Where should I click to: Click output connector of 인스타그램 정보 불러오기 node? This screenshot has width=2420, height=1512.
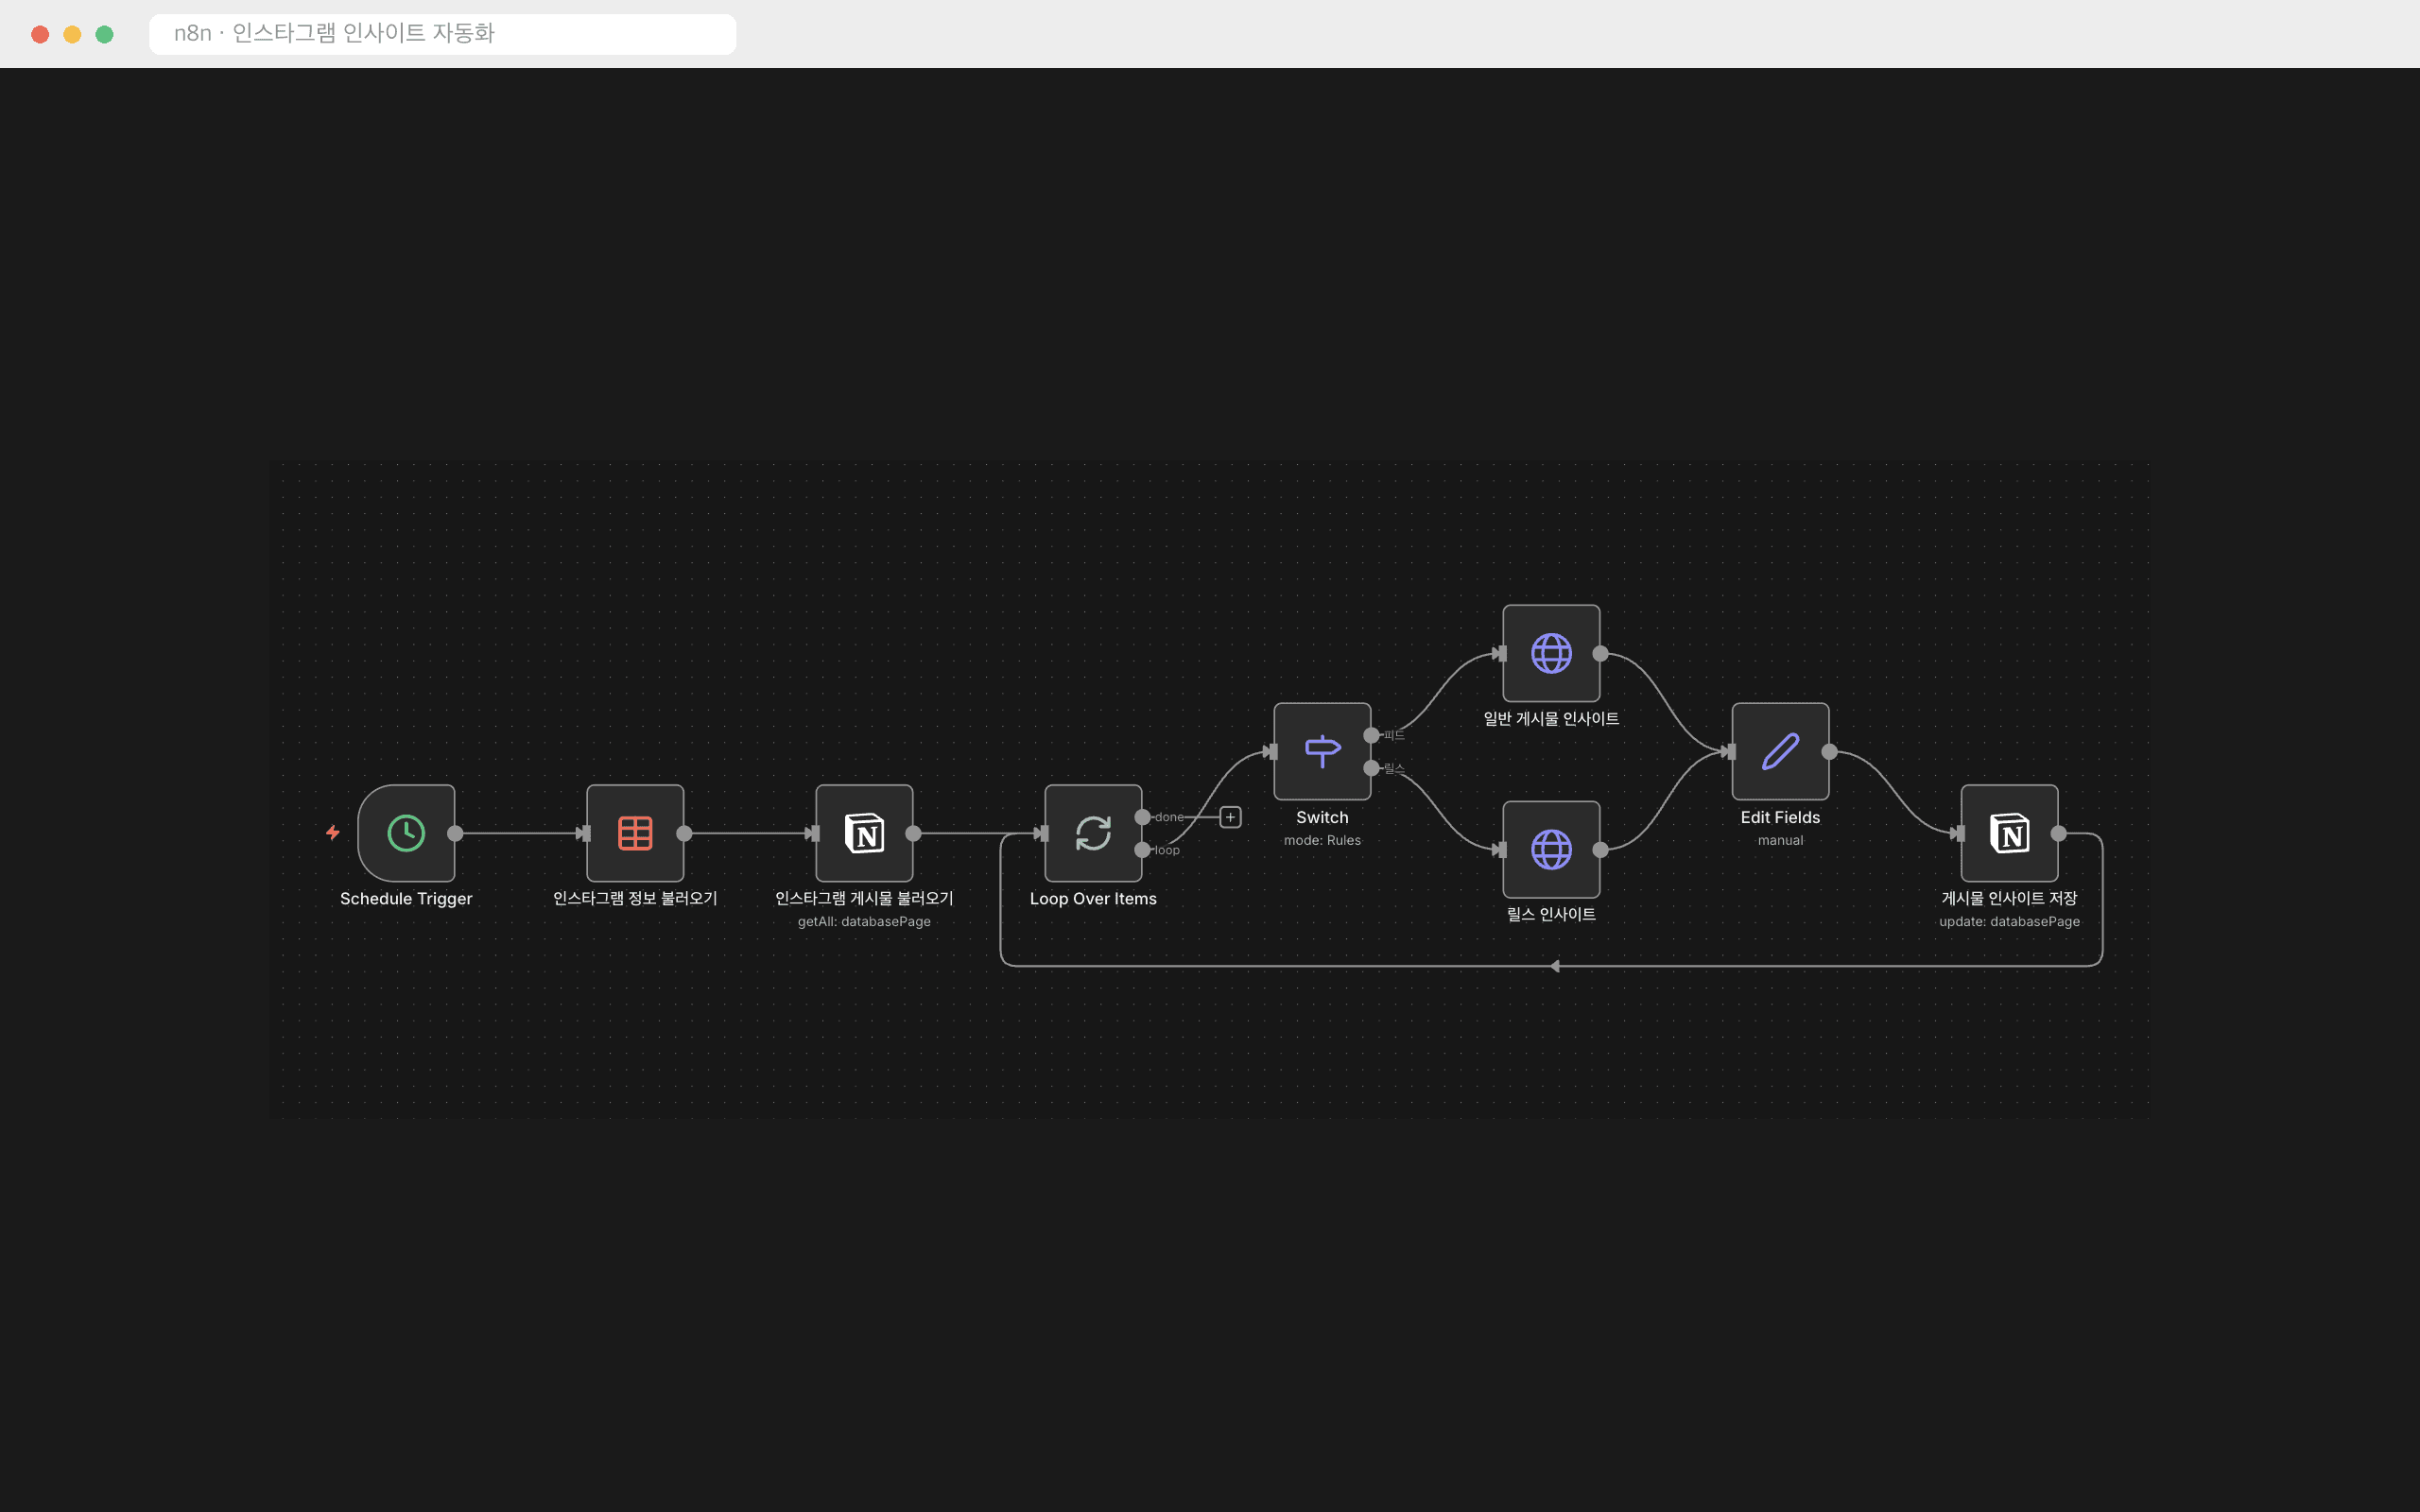tap(684, 833)
